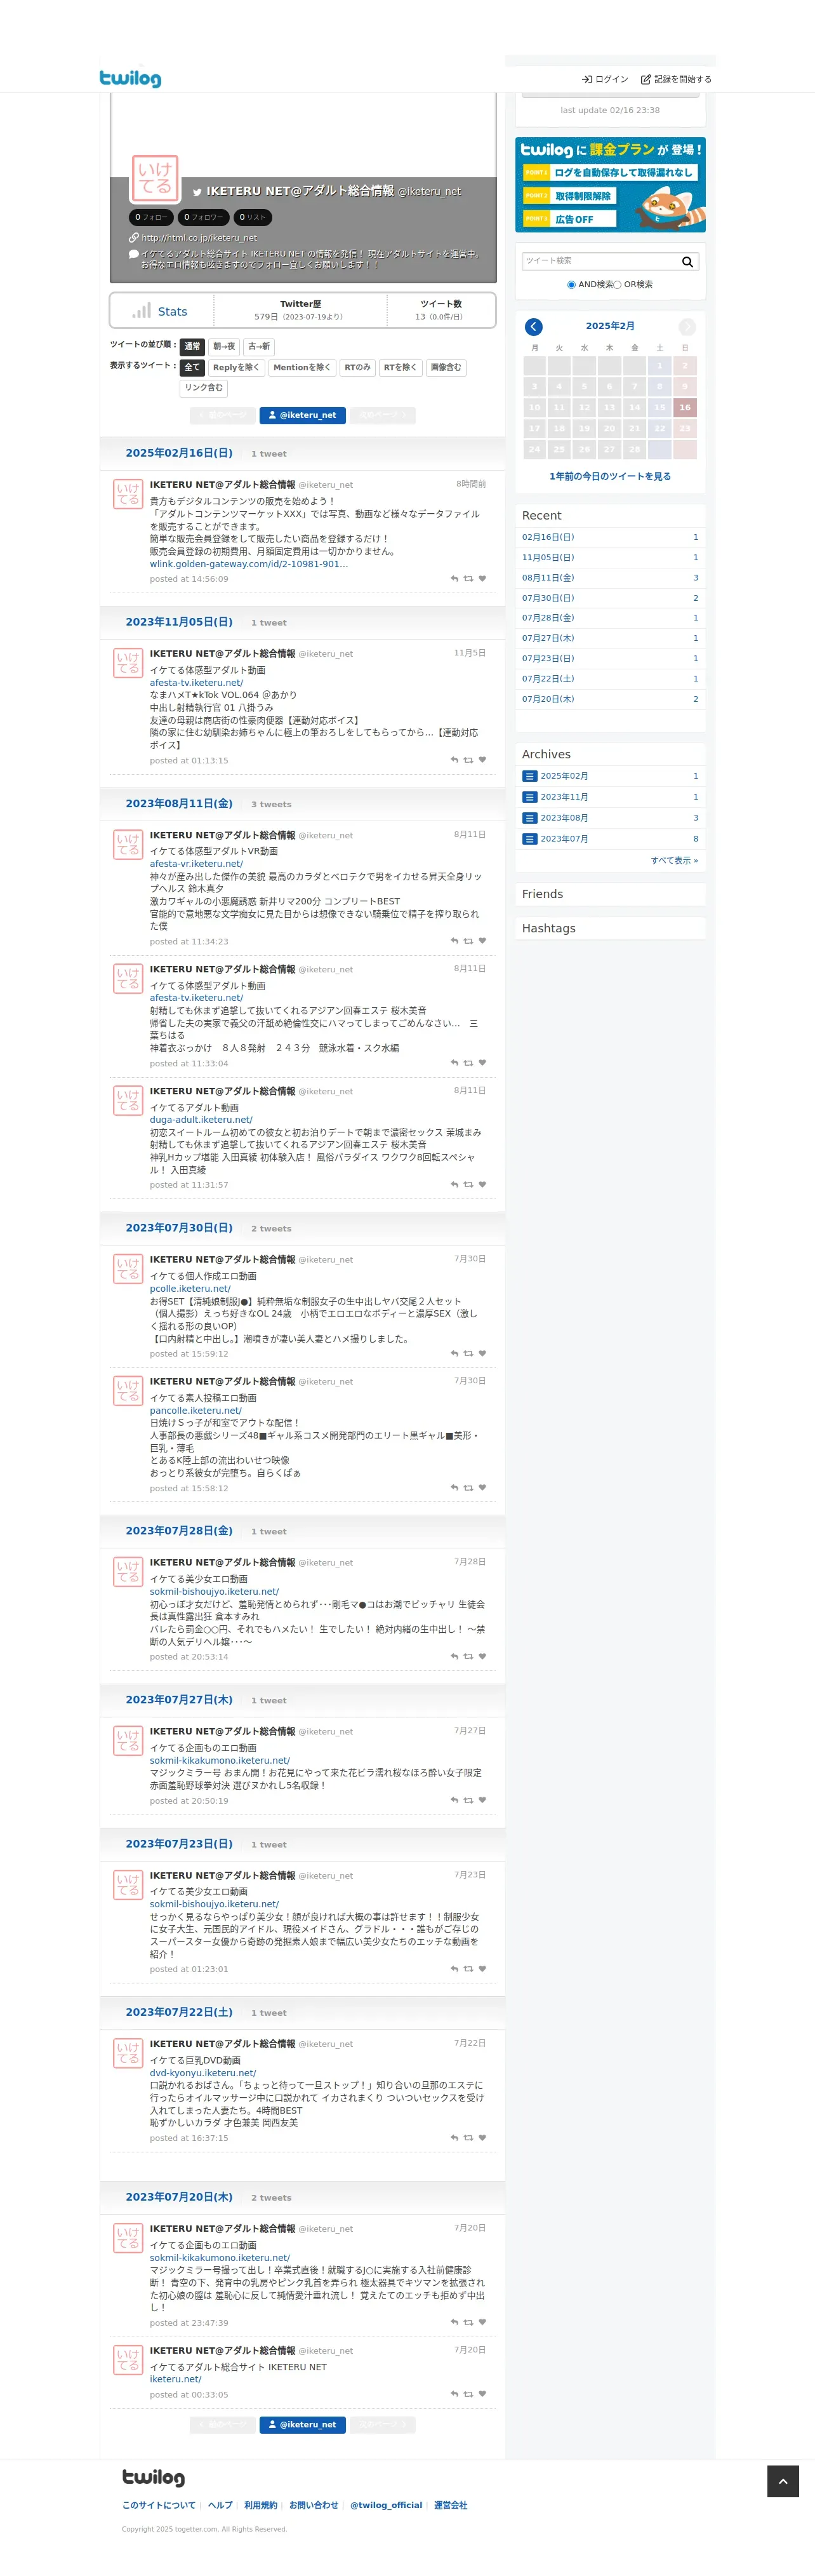Retweet the 11月05日 tweet
This screenshot has height=2576, width=815.
[x=468, y=760]
